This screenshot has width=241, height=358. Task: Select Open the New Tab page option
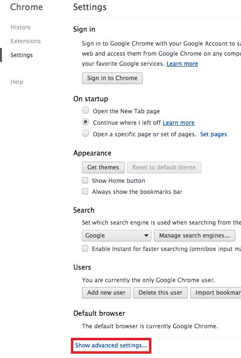pyautogui.click(x=85, y=110)
